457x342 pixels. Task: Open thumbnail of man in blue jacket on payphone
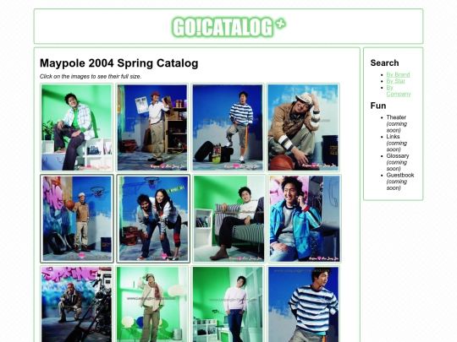pos(305,219)
